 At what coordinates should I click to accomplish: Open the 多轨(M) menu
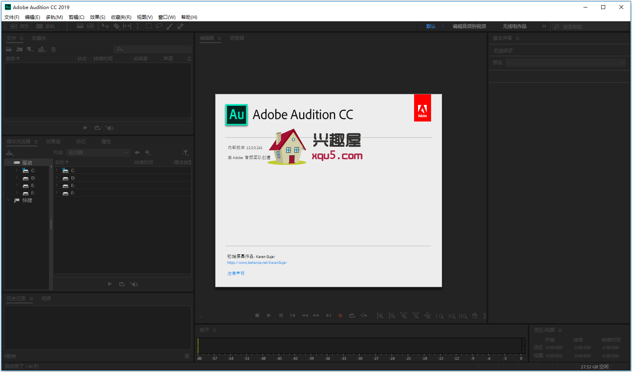click(x=54, y=17)
